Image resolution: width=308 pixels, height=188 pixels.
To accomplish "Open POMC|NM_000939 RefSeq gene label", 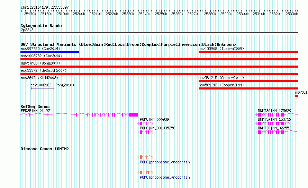I will point(154,119).
